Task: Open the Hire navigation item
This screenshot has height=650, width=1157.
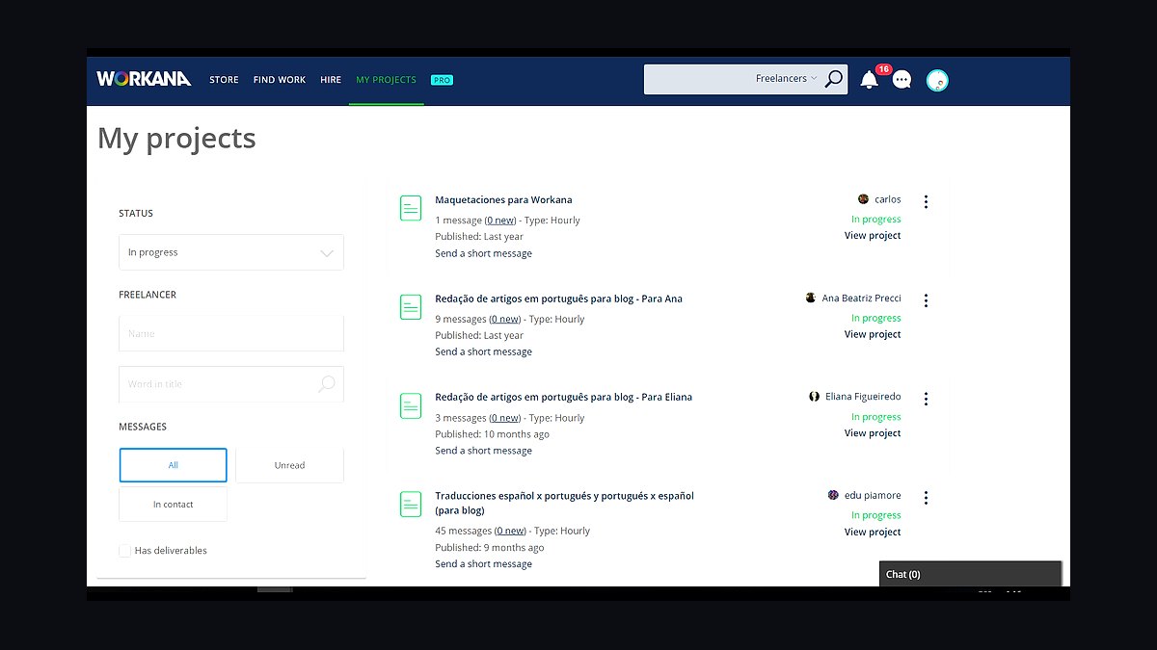Action: (x=331, y=80)
